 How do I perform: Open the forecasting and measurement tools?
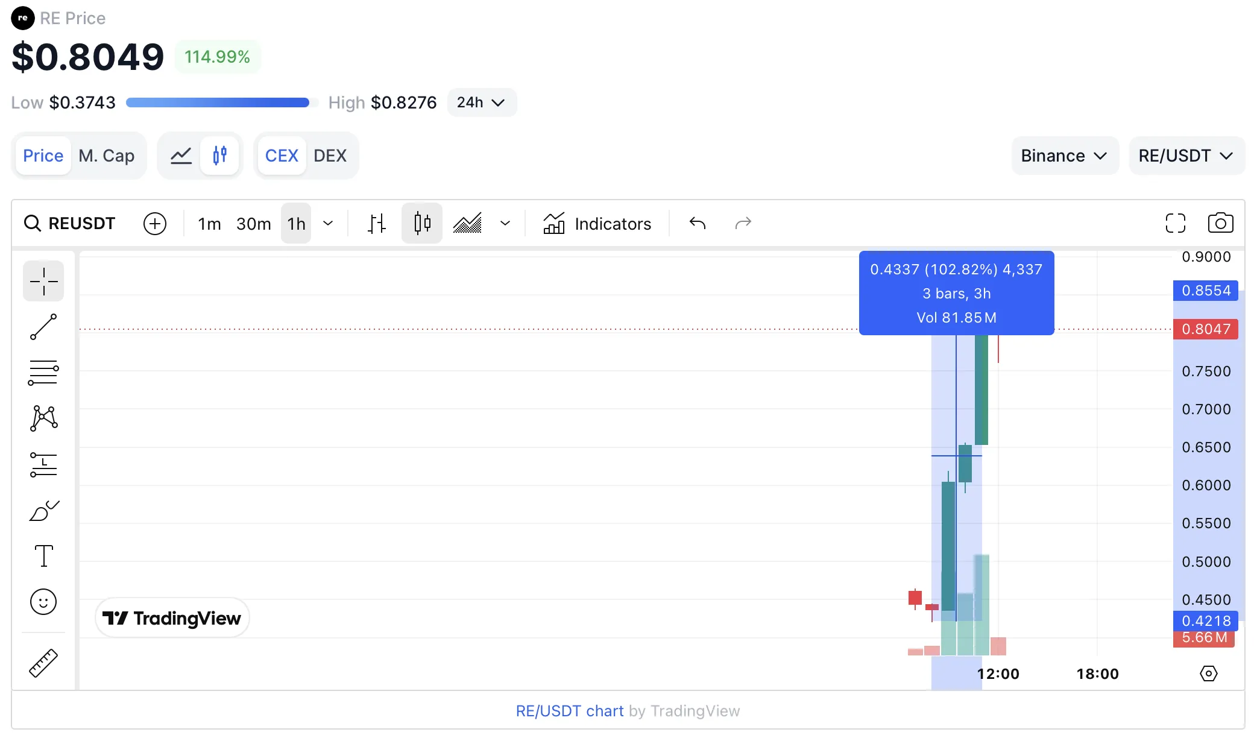(43, 464)
